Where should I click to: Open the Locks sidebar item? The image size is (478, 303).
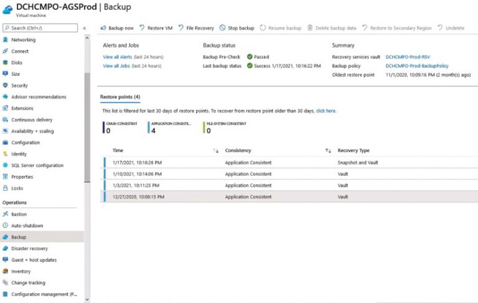click(x=17, y=188)
